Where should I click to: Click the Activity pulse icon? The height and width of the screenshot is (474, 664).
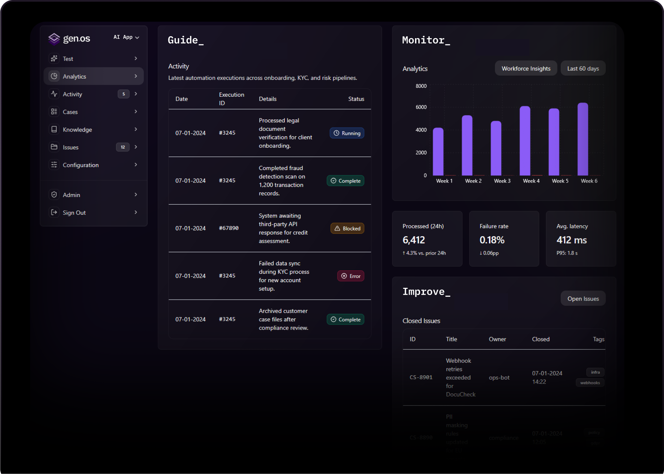(54, 94)
